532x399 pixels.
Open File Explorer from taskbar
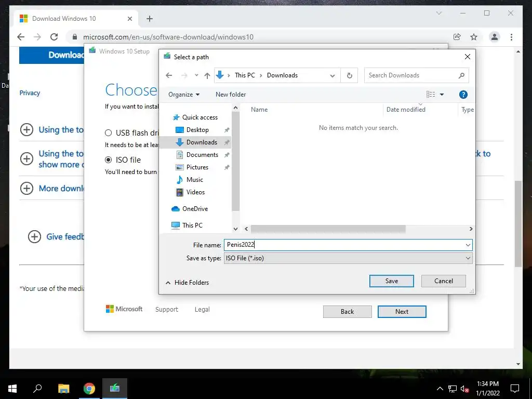click(x=63, y=389)
